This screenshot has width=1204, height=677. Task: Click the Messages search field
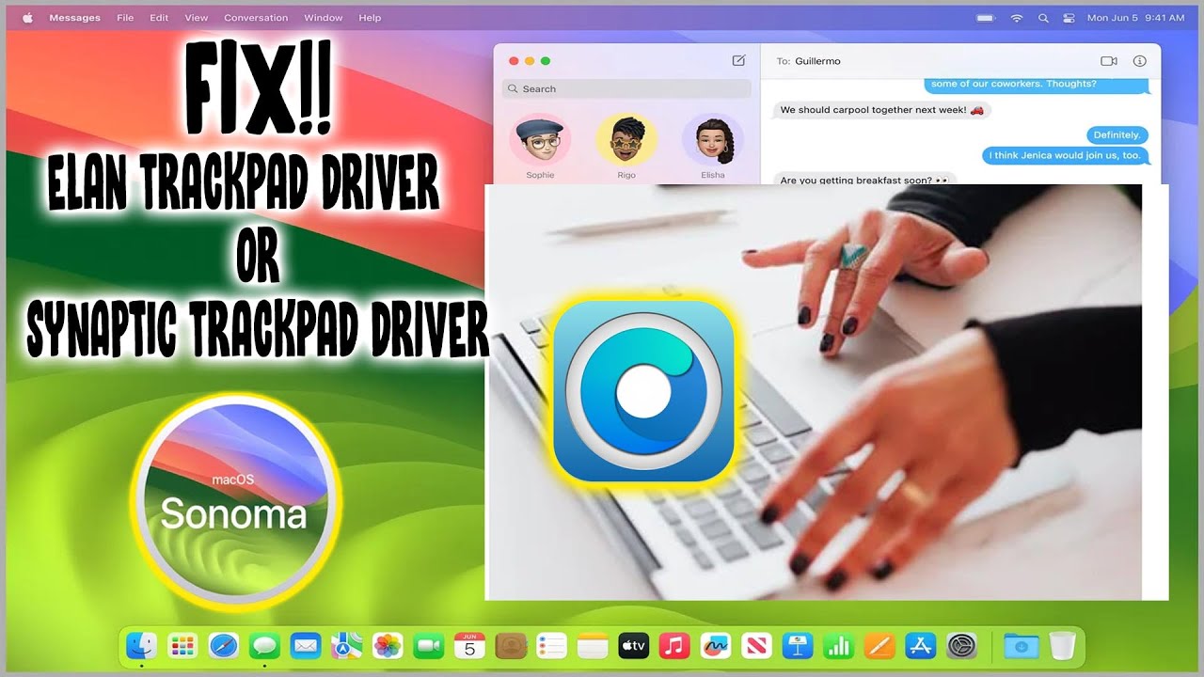(626, 88)
